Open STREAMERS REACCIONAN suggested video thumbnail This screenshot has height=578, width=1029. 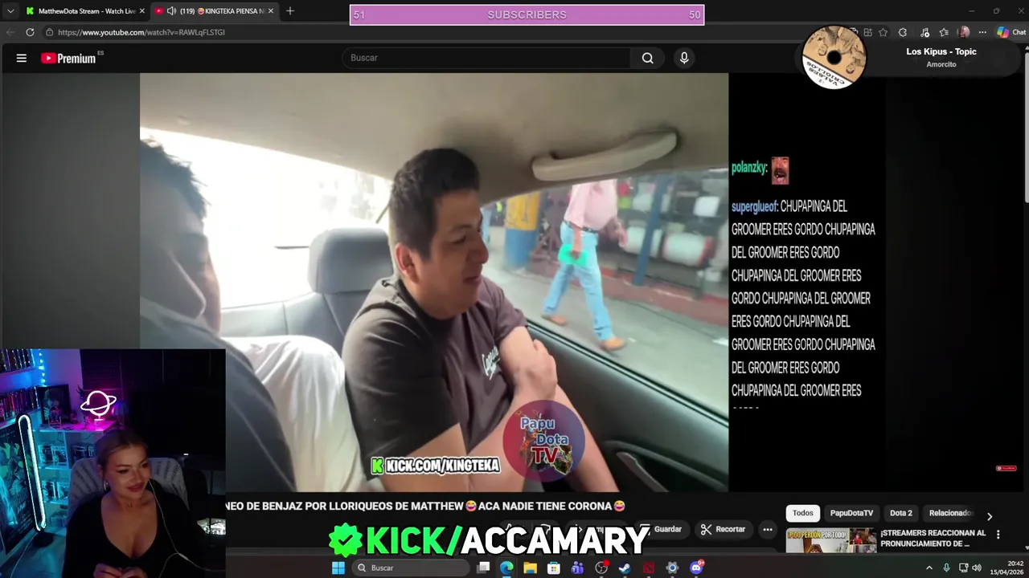tap(830, 540)
